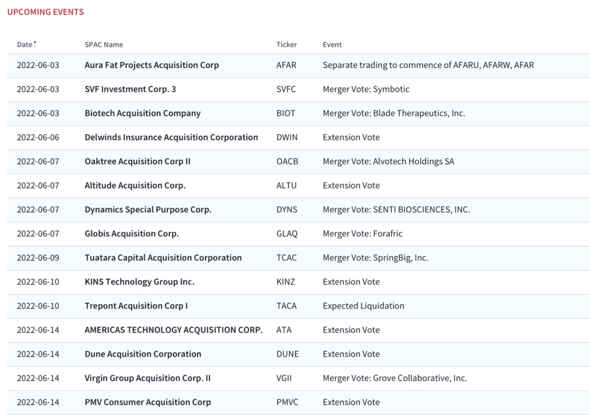
Task: Open Dune Acquisition Corporation link
Action: pyautogui.click(x=143, y=354)
